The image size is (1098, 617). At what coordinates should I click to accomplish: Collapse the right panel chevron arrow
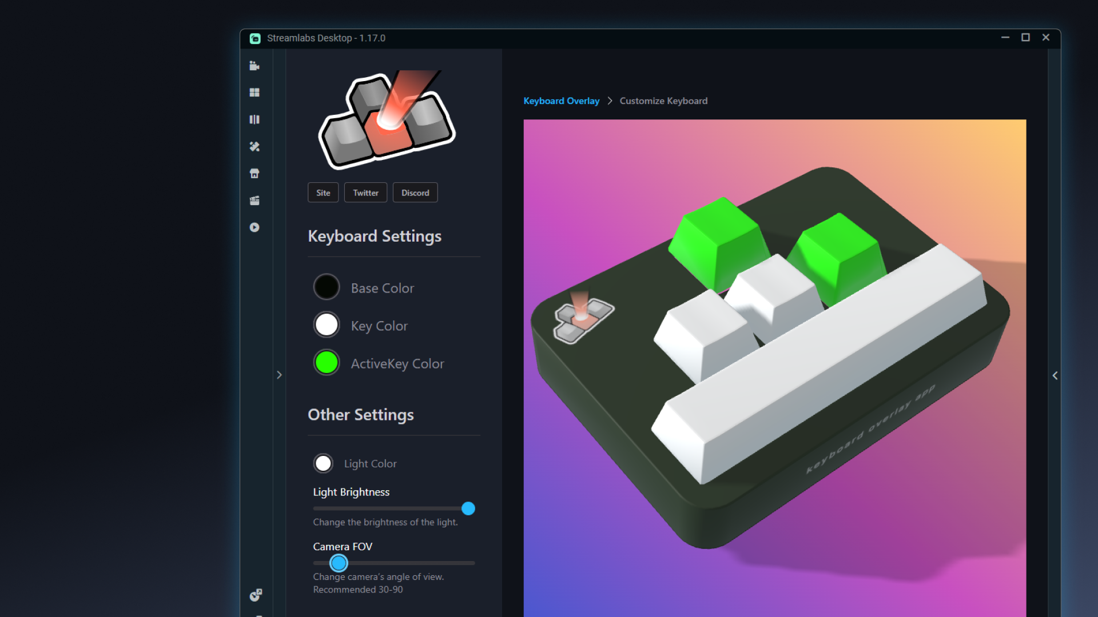click(1055, 375)
